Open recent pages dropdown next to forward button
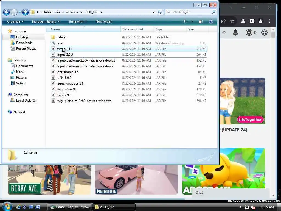This screenshot has width=281, height=211. coord(19,12)
